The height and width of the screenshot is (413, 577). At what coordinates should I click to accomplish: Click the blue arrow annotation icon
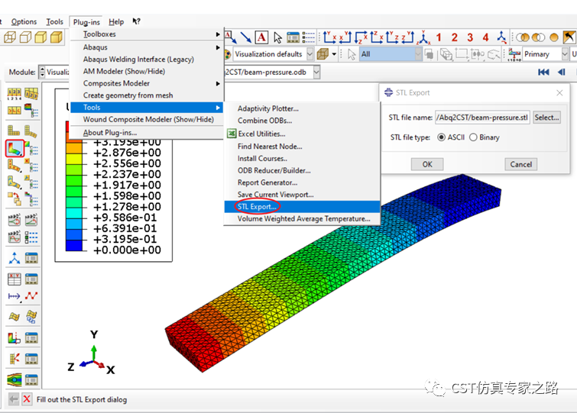pos(245,37)
